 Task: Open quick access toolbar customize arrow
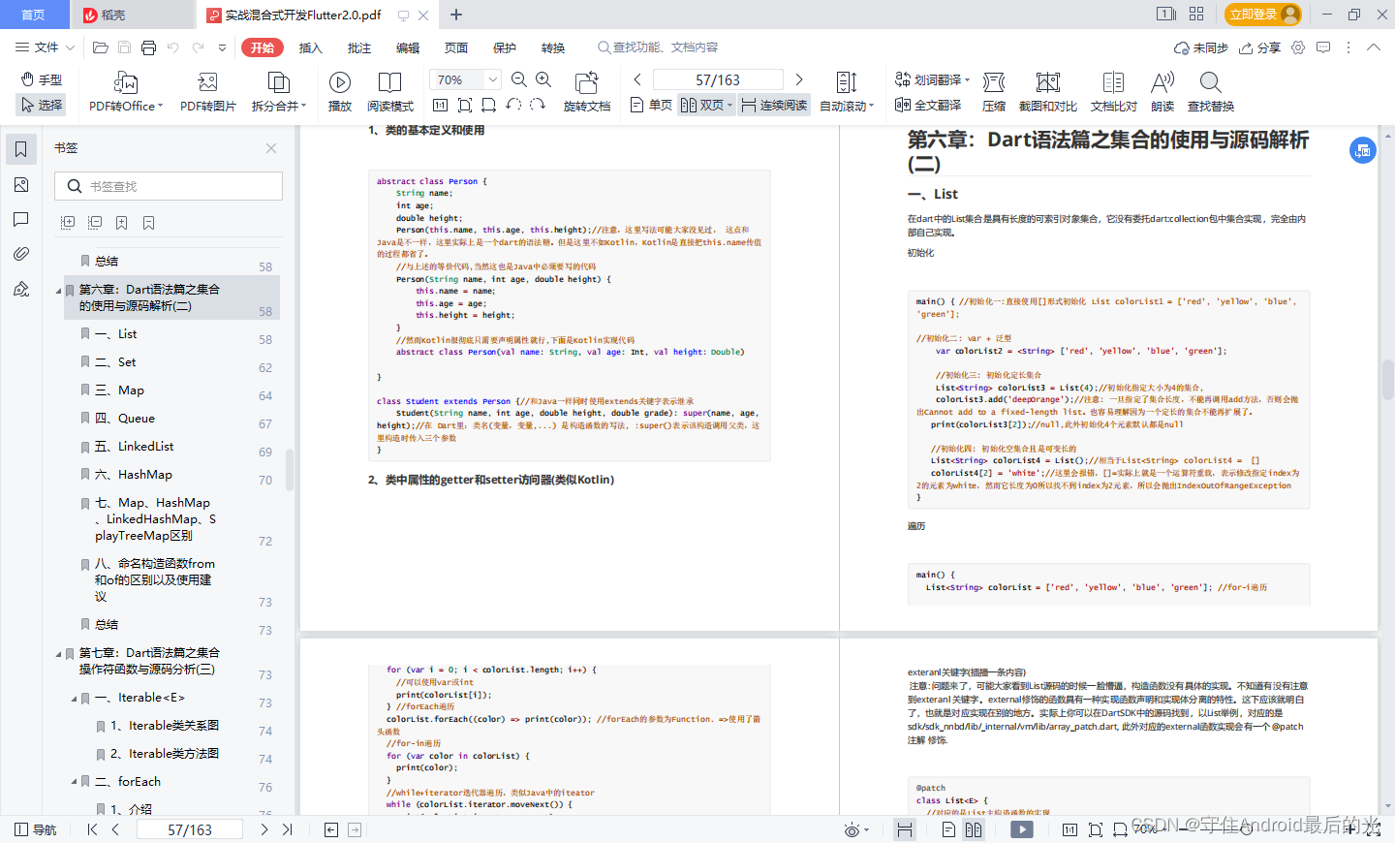(x=222, y=47)
